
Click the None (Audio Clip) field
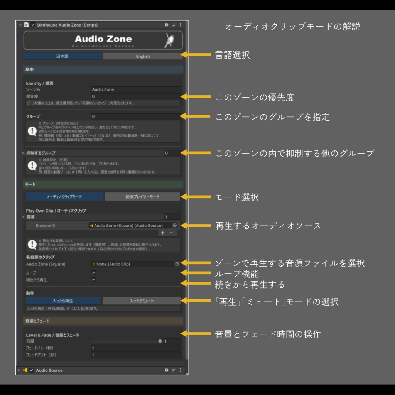(x=133, y=264)
